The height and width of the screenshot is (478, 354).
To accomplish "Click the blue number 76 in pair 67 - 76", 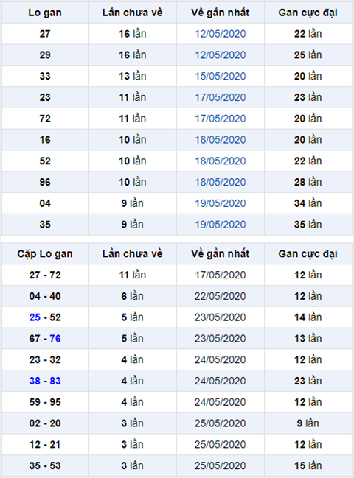I will click(55, 338).
